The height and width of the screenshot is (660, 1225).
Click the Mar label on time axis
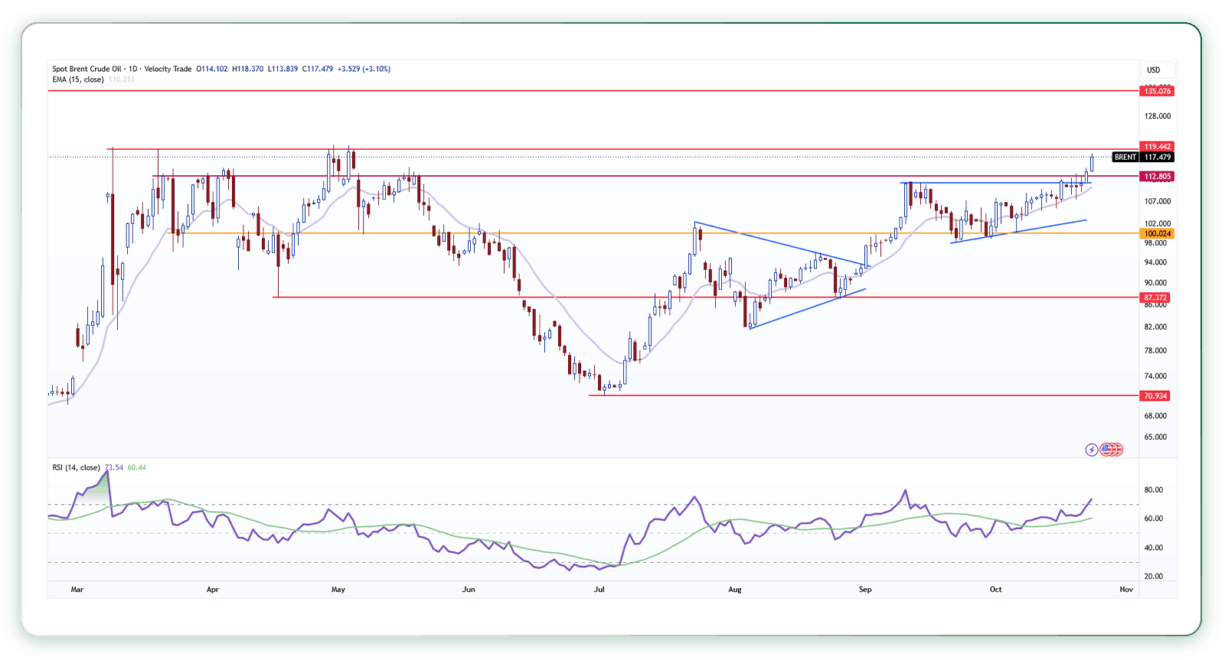click(77, 590)
